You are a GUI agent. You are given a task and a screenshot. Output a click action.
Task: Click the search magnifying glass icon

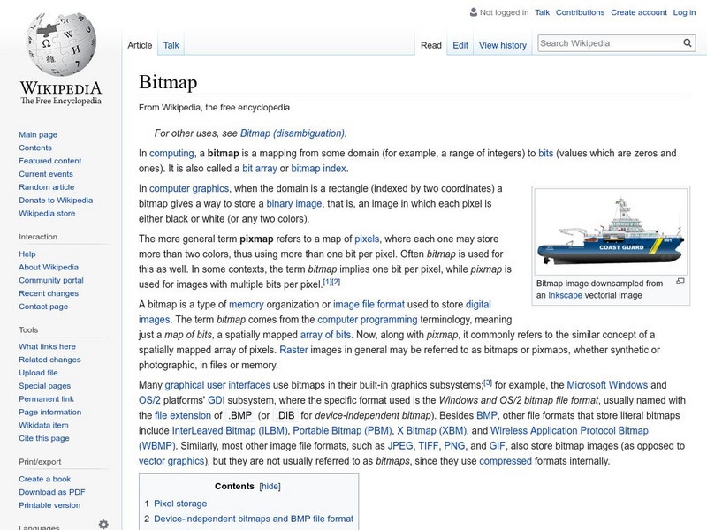pyautogui.click(x=688, y=43)
